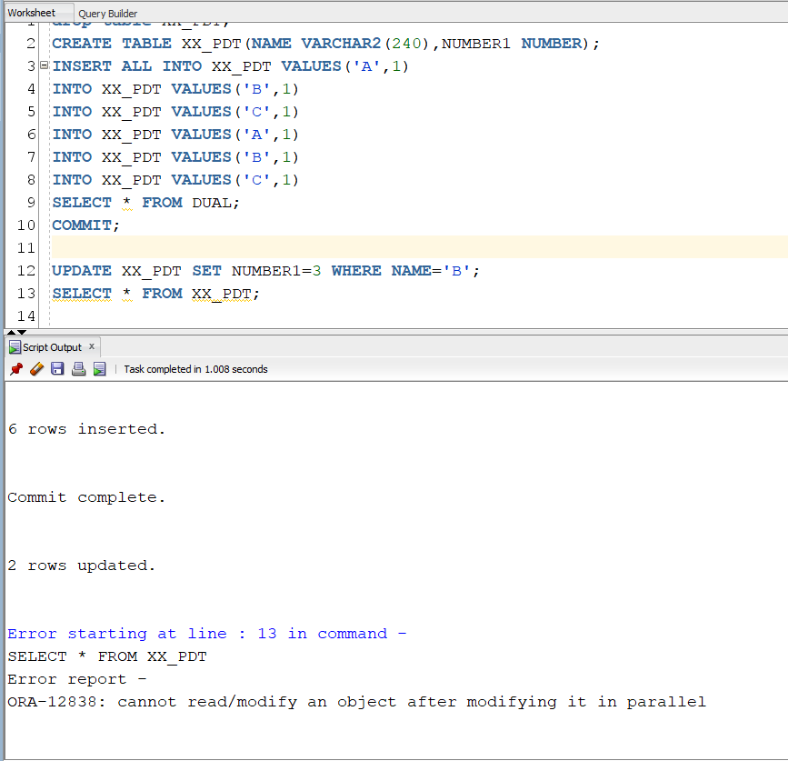Print the script output with the printer icon
The image size is (788, 761).
coord(78,369)
